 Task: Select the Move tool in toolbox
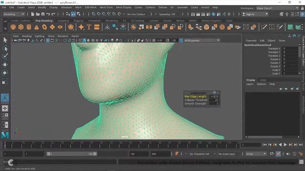coord(5,65)
